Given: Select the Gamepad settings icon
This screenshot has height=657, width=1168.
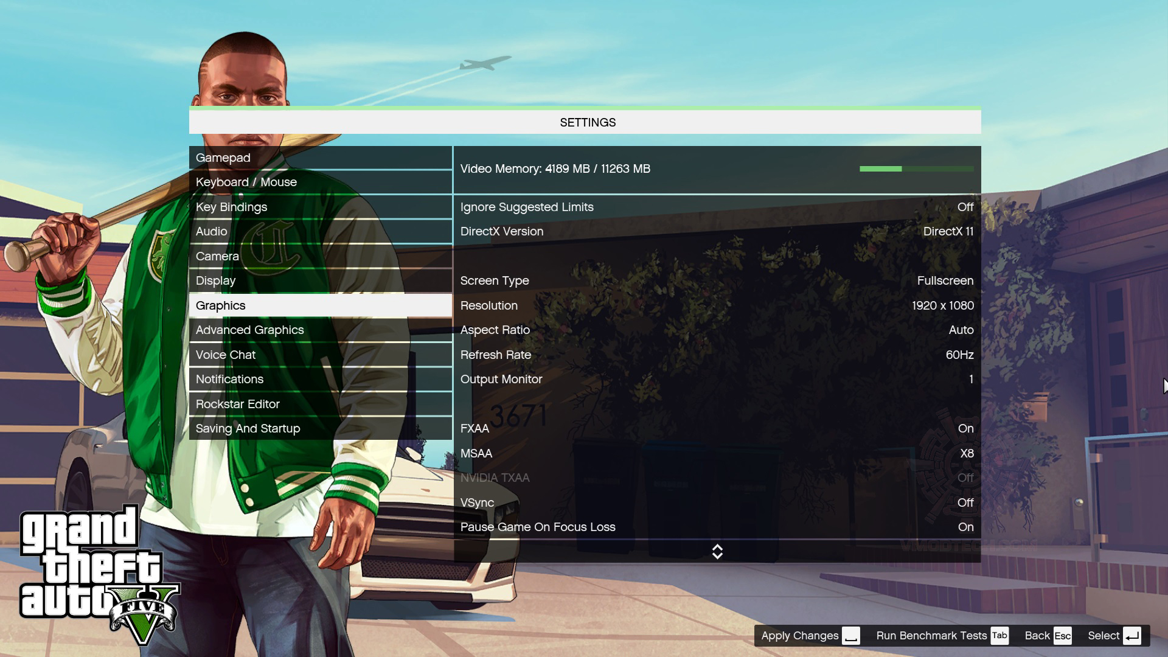Looking at the screenshot, I should (223, 156).
